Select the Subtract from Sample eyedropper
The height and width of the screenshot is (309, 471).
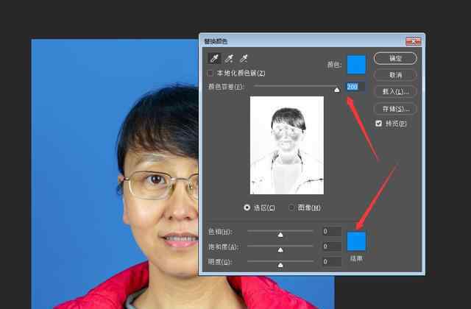coord(243,59)
